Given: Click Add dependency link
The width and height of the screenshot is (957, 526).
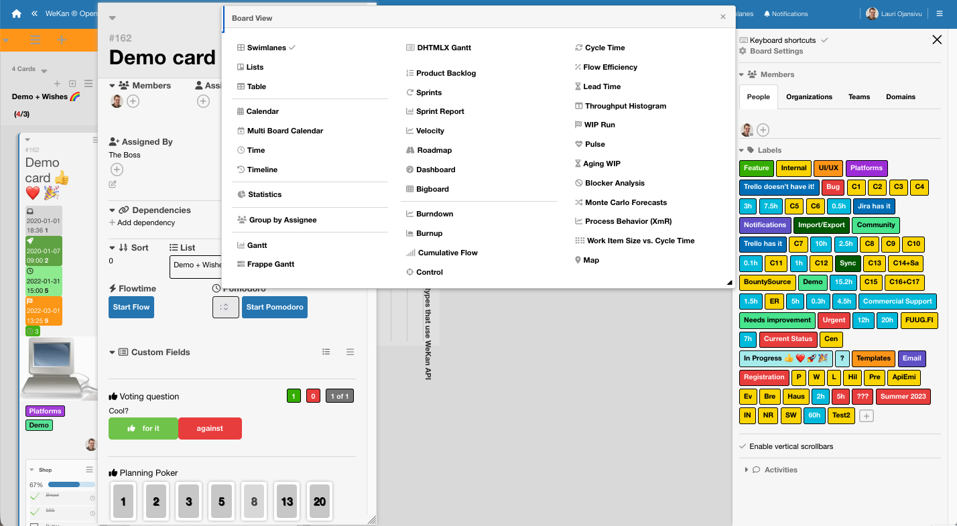Looking at the screenshot, I should coord(142,222).
